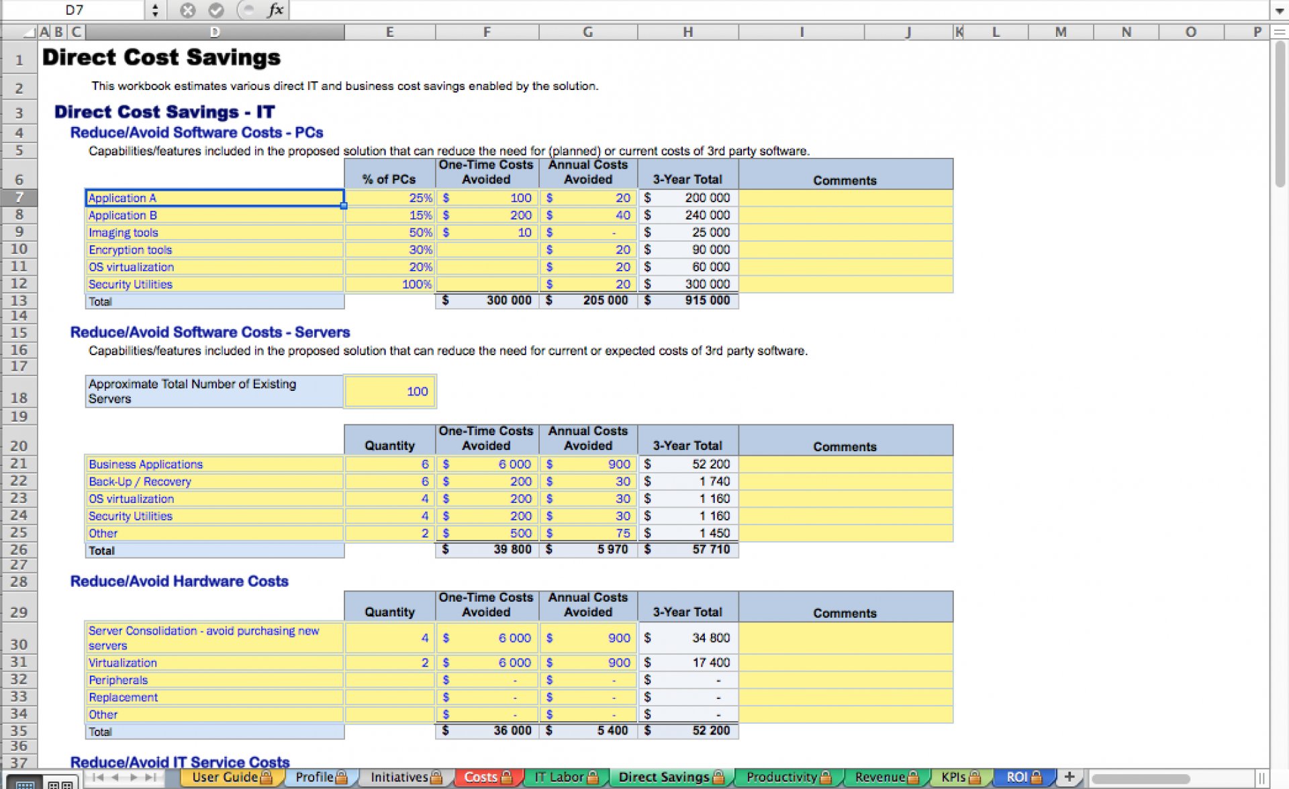Click the existing servers input showing 100
1289x789 pixels.
click(390, 391)
